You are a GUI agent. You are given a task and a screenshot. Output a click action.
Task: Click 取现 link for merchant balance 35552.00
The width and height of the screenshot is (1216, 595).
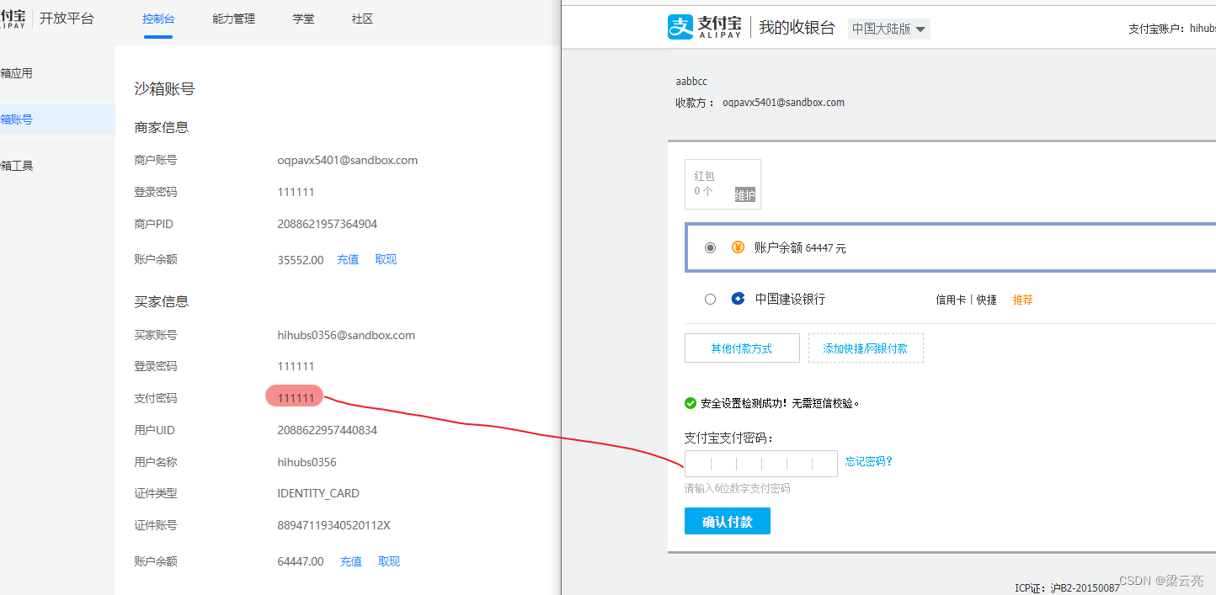tap(386, 259)
